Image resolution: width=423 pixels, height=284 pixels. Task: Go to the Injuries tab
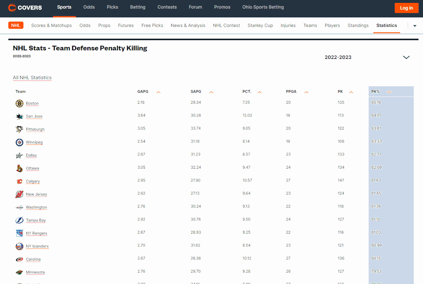coord(288,25)
